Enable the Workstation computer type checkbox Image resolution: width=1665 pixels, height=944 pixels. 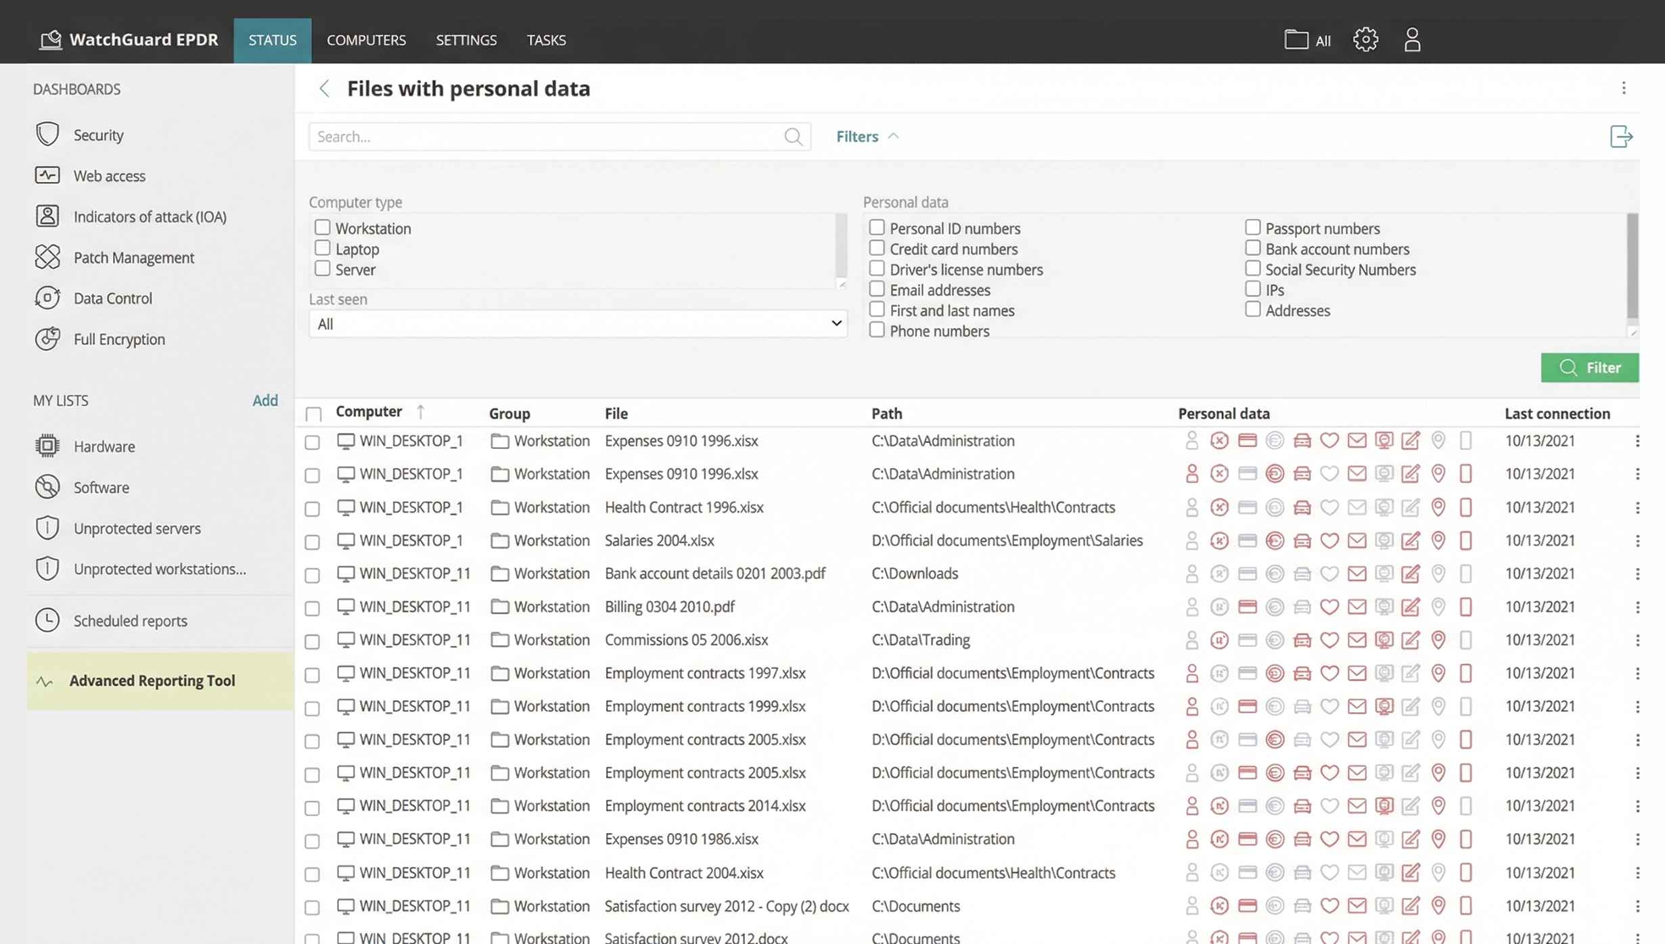click(323, 228)
